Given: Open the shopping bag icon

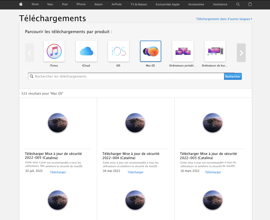Looking at the screenshot, I should (x=250, y=4).
